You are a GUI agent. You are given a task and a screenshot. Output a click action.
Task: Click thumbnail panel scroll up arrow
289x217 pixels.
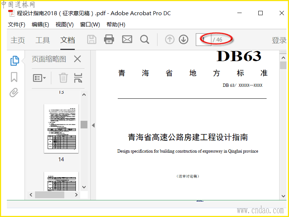[x=84, y=95]
